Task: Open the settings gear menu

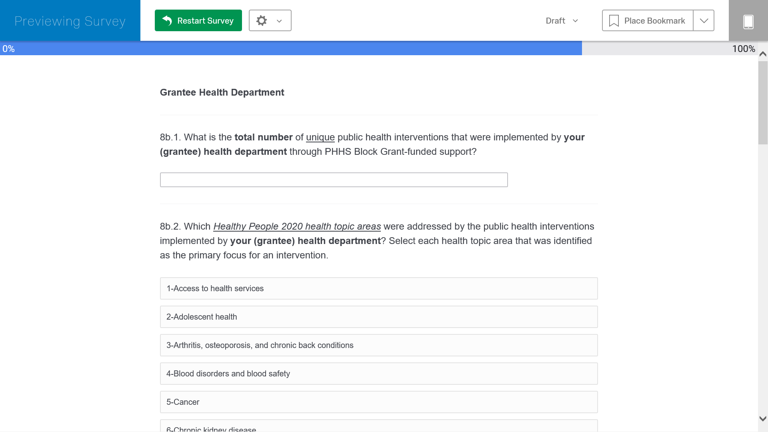Action: pyautogui.click(x=262, y=20)
